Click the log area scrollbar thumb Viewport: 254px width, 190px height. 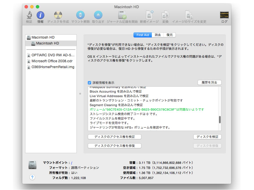220,120
